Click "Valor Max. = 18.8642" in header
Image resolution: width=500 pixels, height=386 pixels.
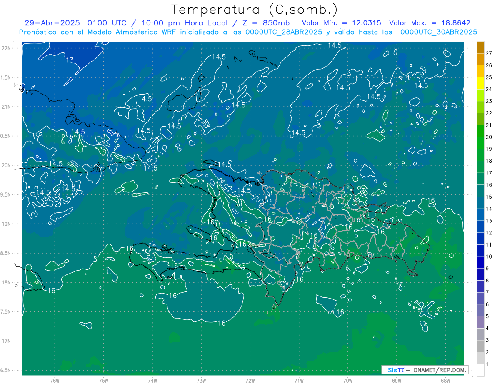tap(430, 23)
